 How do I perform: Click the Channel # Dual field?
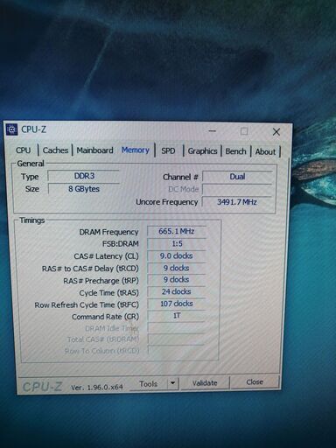tap(237, 177)
